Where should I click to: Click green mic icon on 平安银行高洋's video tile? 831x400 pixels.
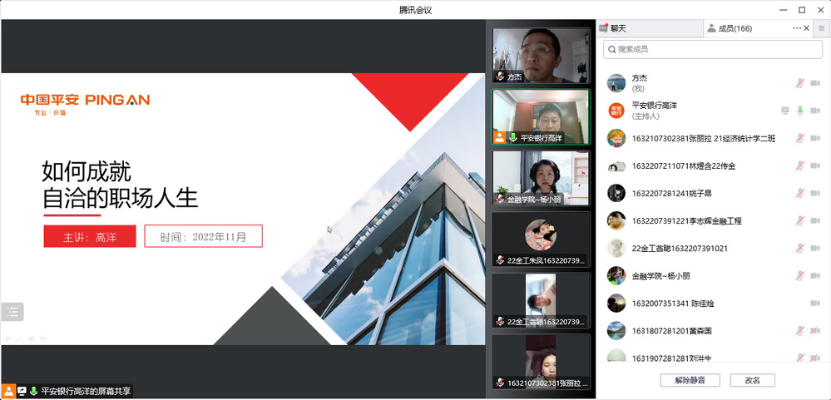tap(513, 137)
